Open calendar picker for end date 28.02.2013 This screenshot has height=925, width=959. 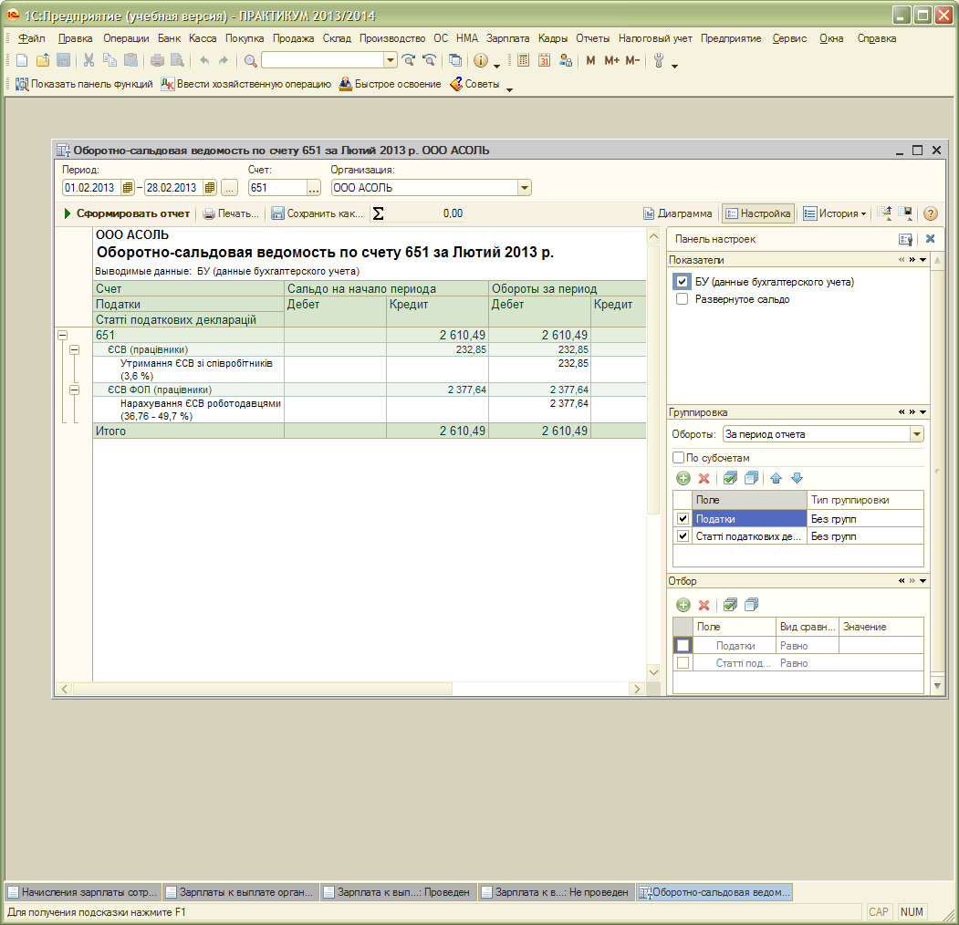(210, 188)
